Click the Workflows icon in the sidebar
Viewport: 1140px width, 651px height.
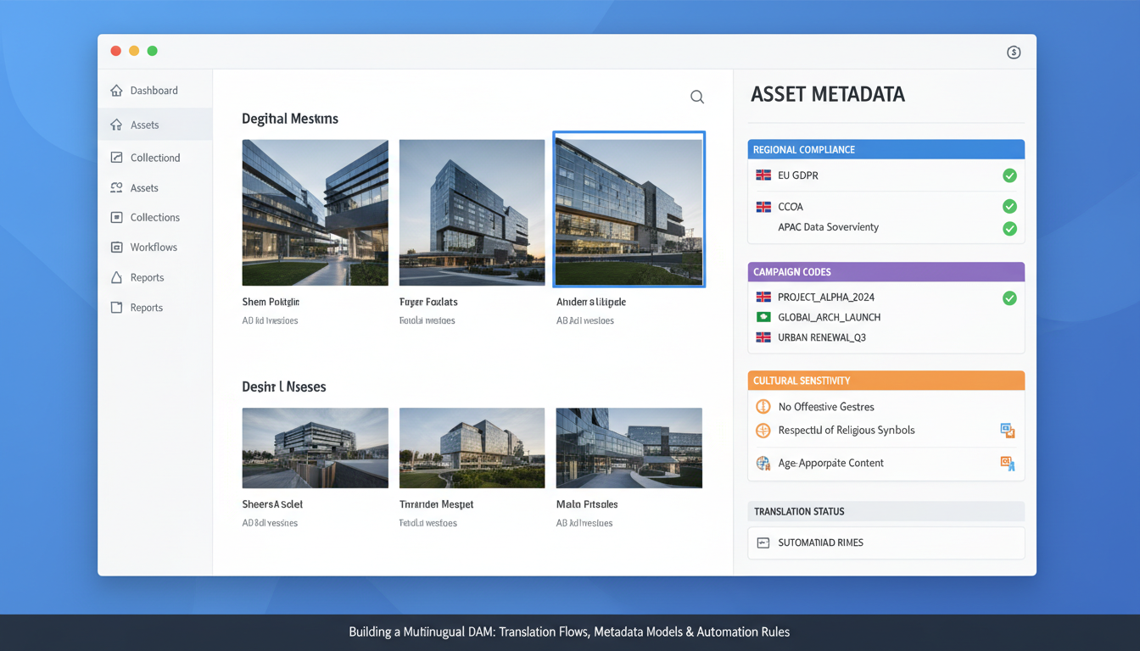115,247
